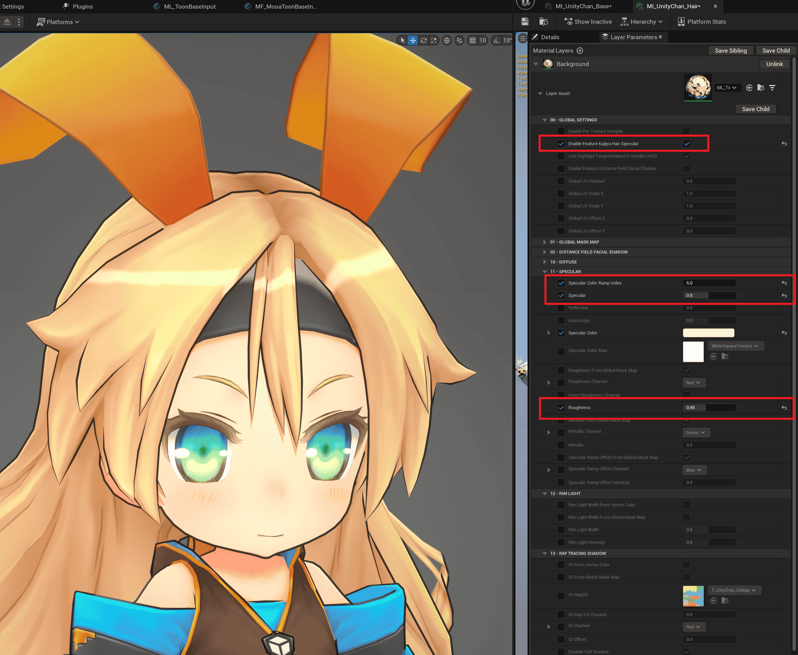
Task: Click the eject icon left of Platforms
Action: click(x=7, y=22)
